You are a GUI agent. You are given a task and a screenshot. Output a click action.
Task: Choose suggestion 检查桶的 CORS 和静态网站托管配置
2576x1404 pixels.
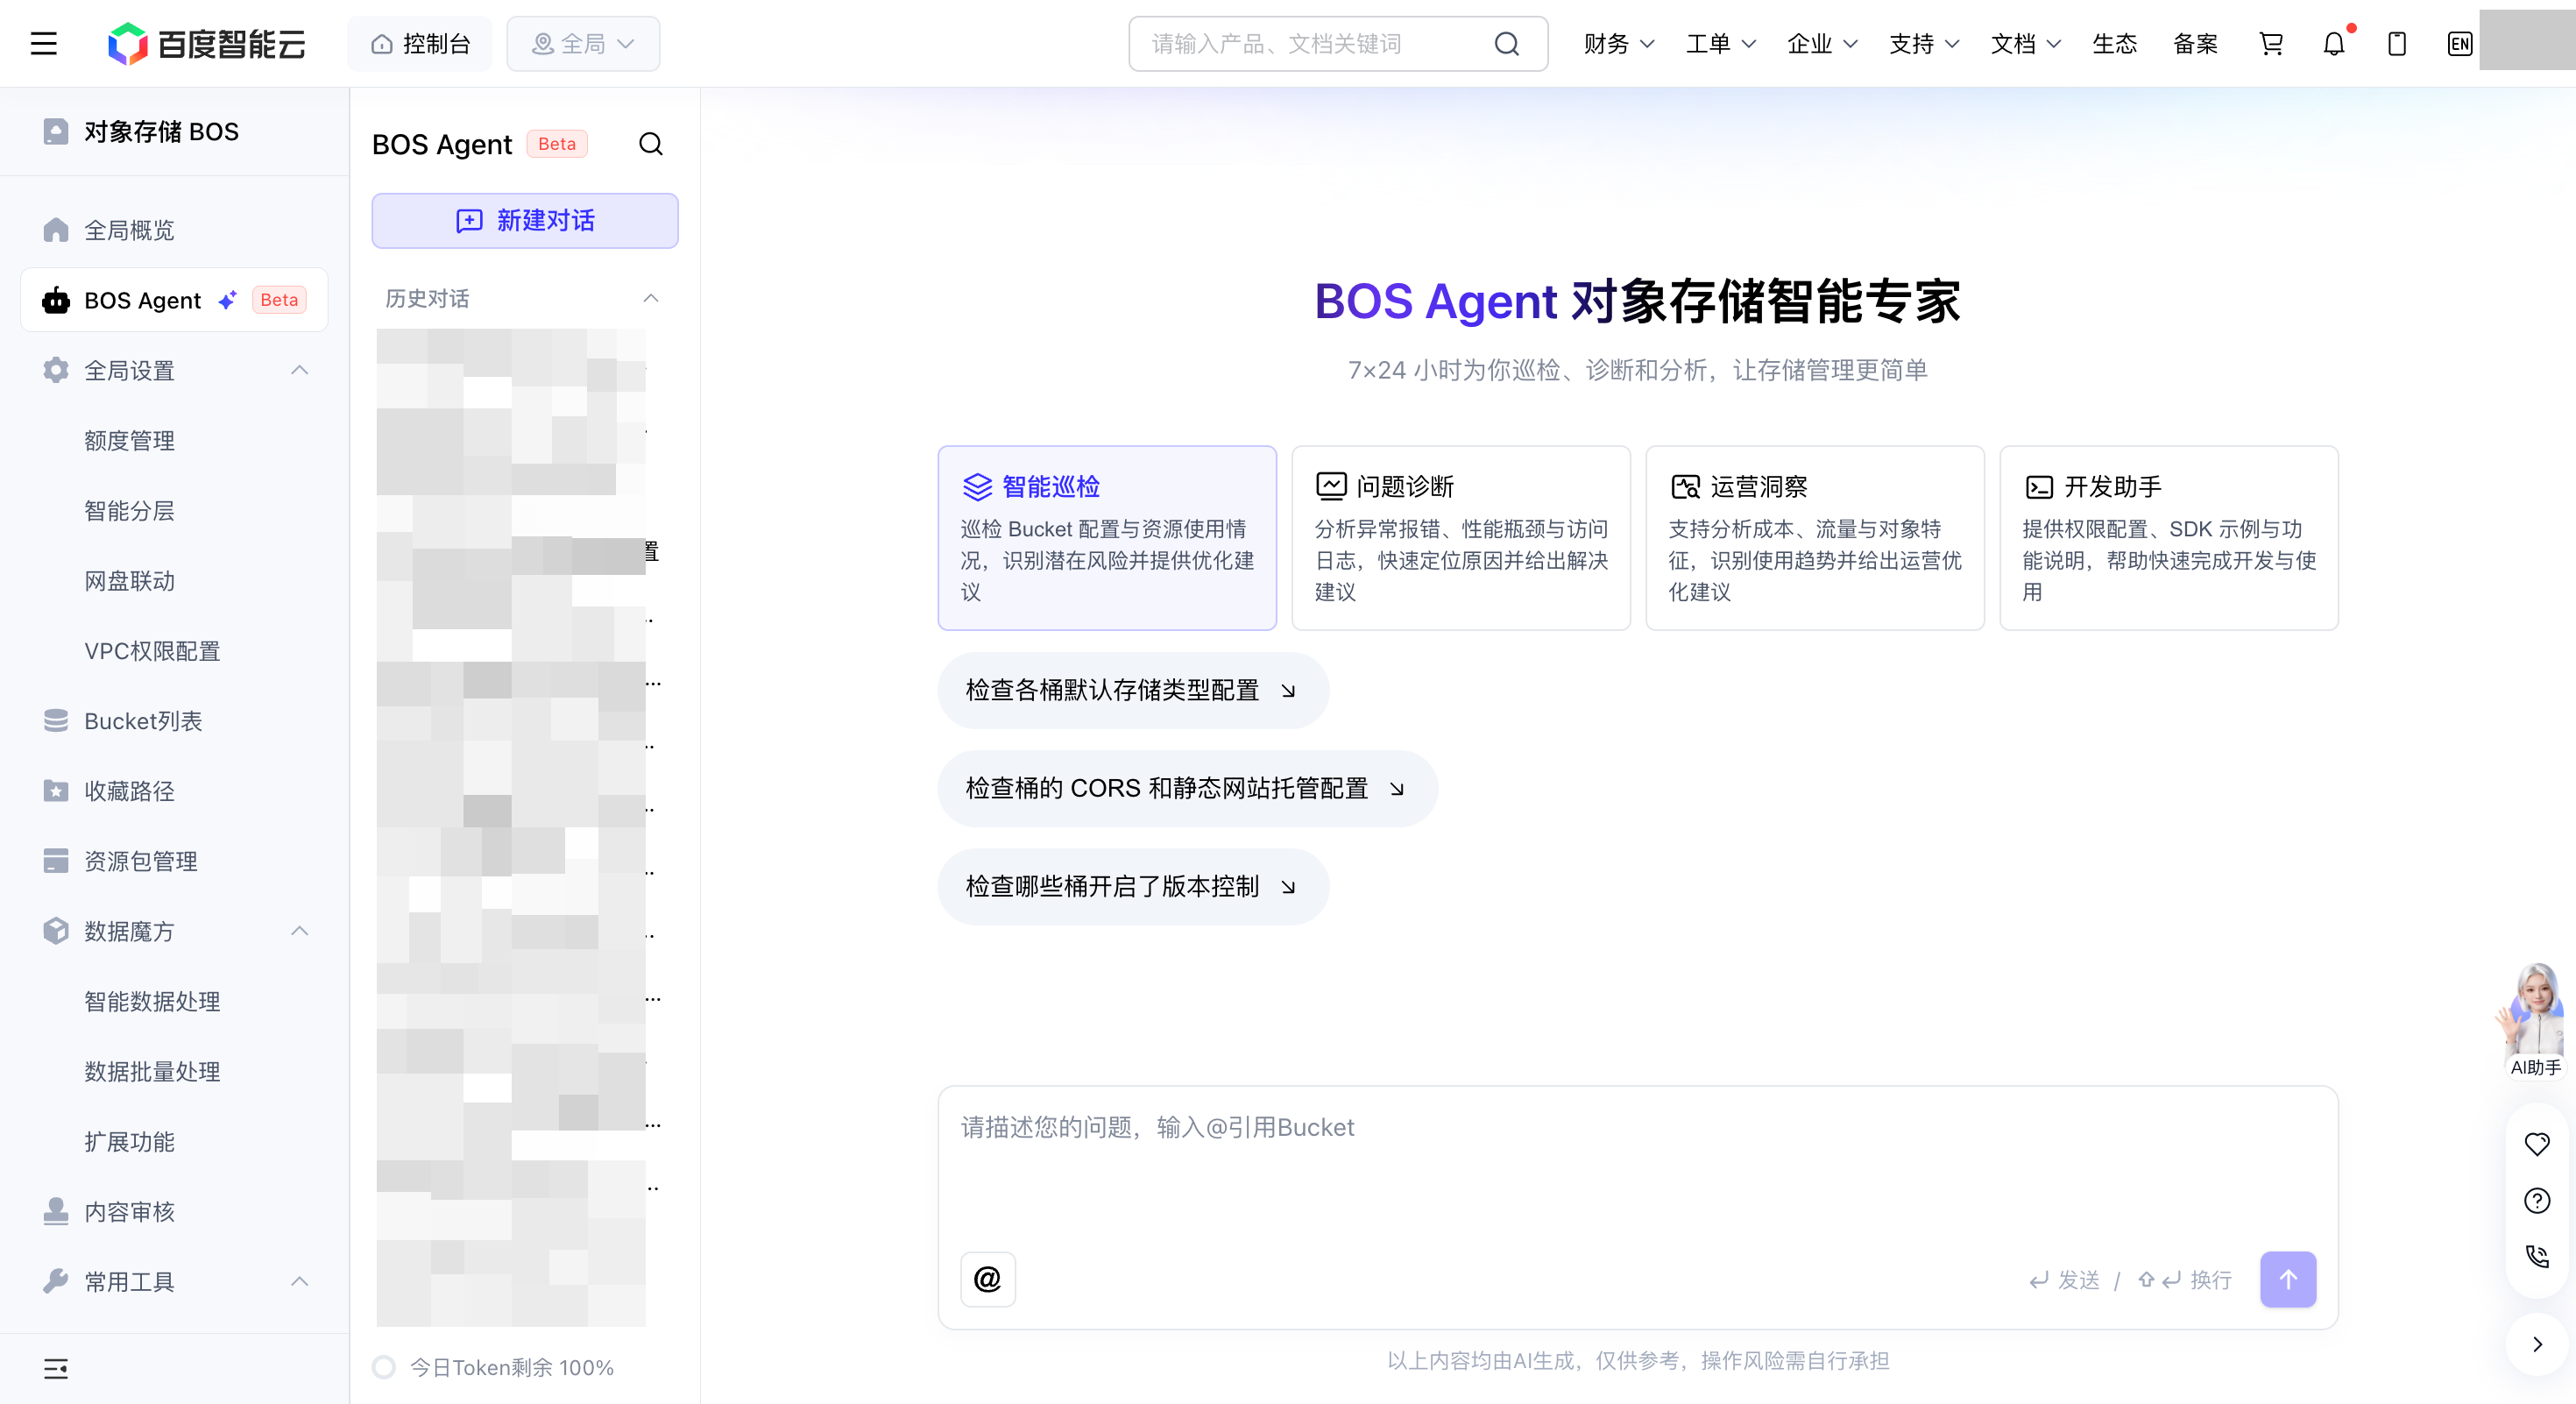(x=1187, y=788)
